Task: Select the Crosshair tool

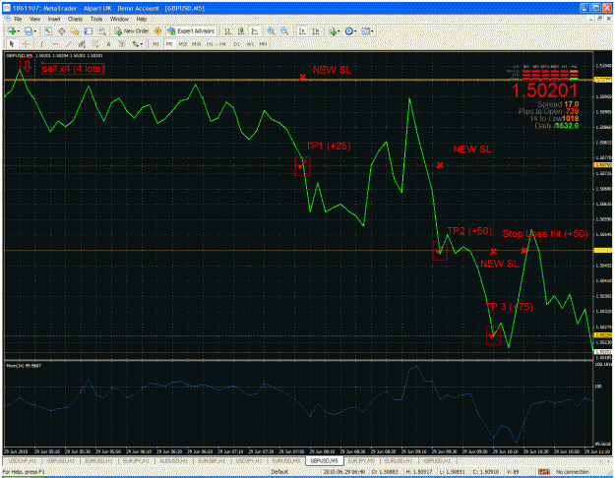Action: point(26,44)
